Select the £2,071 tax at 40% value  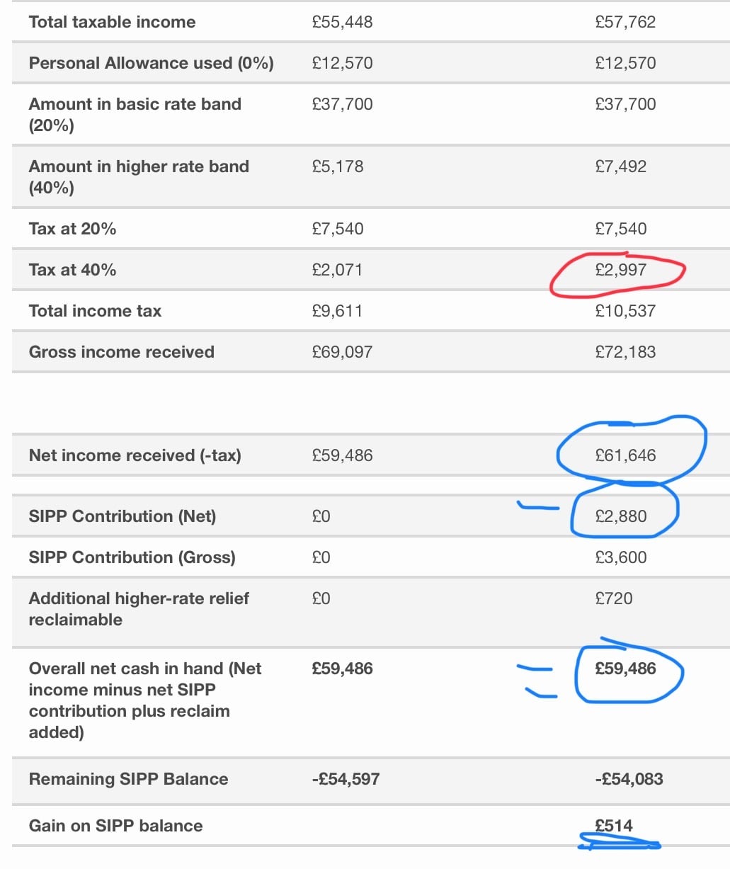(336, 270)
